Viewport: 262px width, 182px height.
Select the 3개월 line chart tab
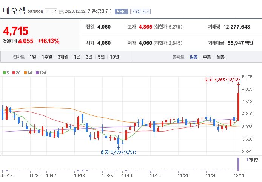[63, 57]
